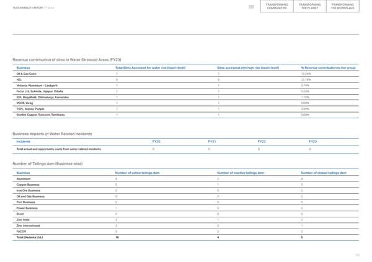Click 'Sites accessed with high risk (basin-level)' column header
Image resolution: width=372 pixels, height=262 pixels.
pyautogui.click(x=248, y=68)
